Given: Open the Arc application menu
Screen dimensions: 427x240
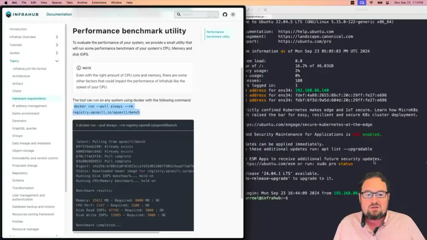Looking at the screenshot, I should tap(15, 2).
